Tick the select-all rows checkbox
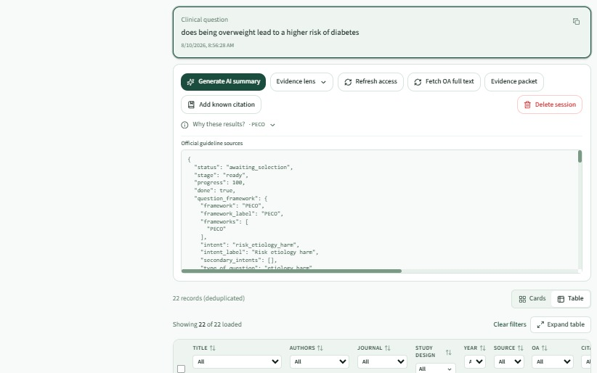597x373 pixels. click(x=182, y=369)
